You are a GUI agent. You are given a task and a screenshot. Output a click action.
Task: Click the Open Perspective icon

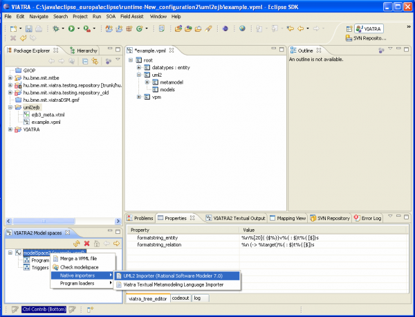(x=349, y=28)
